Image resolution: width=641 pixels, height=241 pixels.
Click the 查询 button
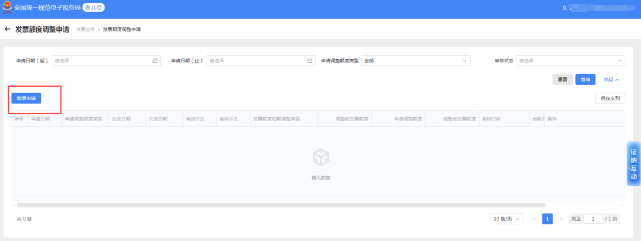tap(585, 80)
